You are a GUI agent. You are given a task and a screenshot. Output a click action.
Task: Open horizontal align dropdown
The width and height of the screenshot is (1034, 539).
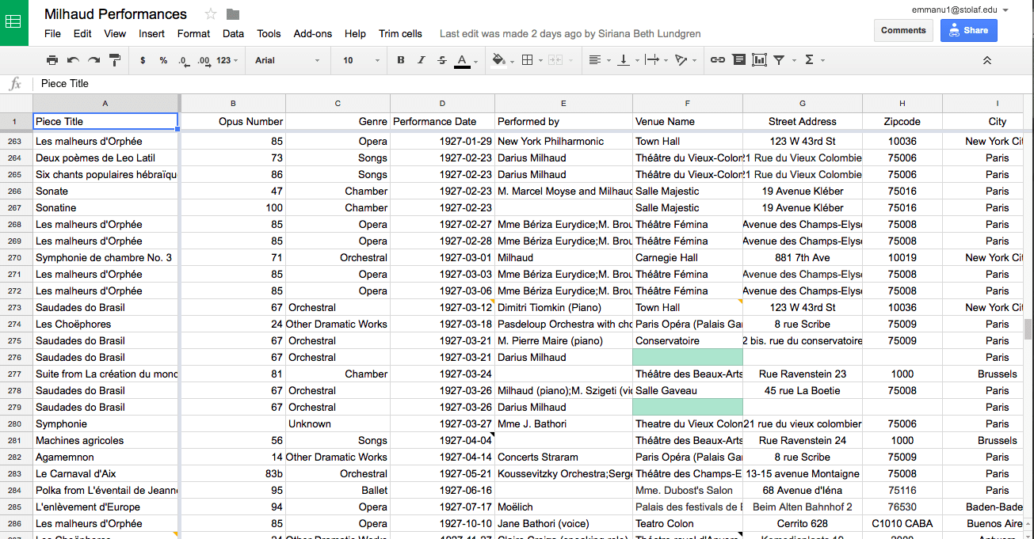pyautogui.click(x=599, y=60)
